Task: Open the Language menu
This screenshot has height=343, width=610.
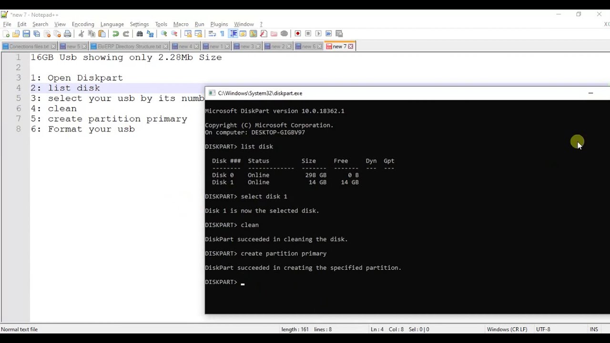Action: 112,24
